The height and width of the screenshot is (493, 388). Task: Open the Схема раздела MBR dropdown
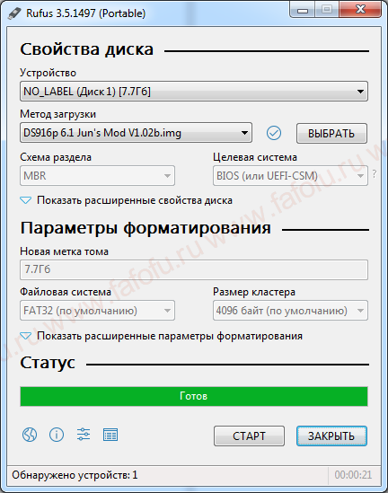point(97,175)
